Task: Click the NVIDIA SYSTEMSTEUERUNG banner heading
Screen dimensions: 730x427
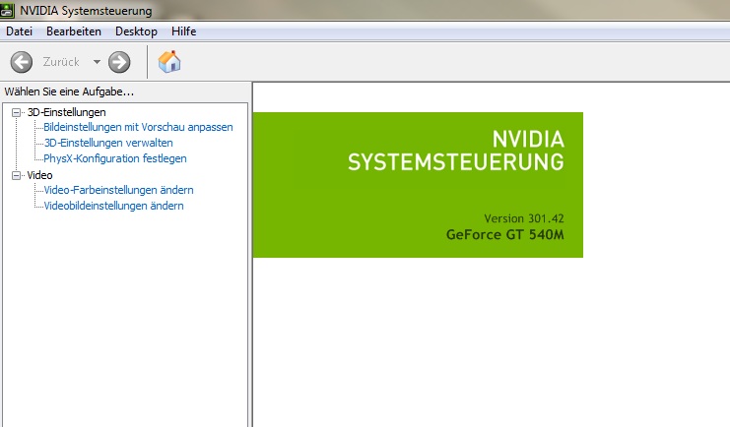Action: coord(456,151)
